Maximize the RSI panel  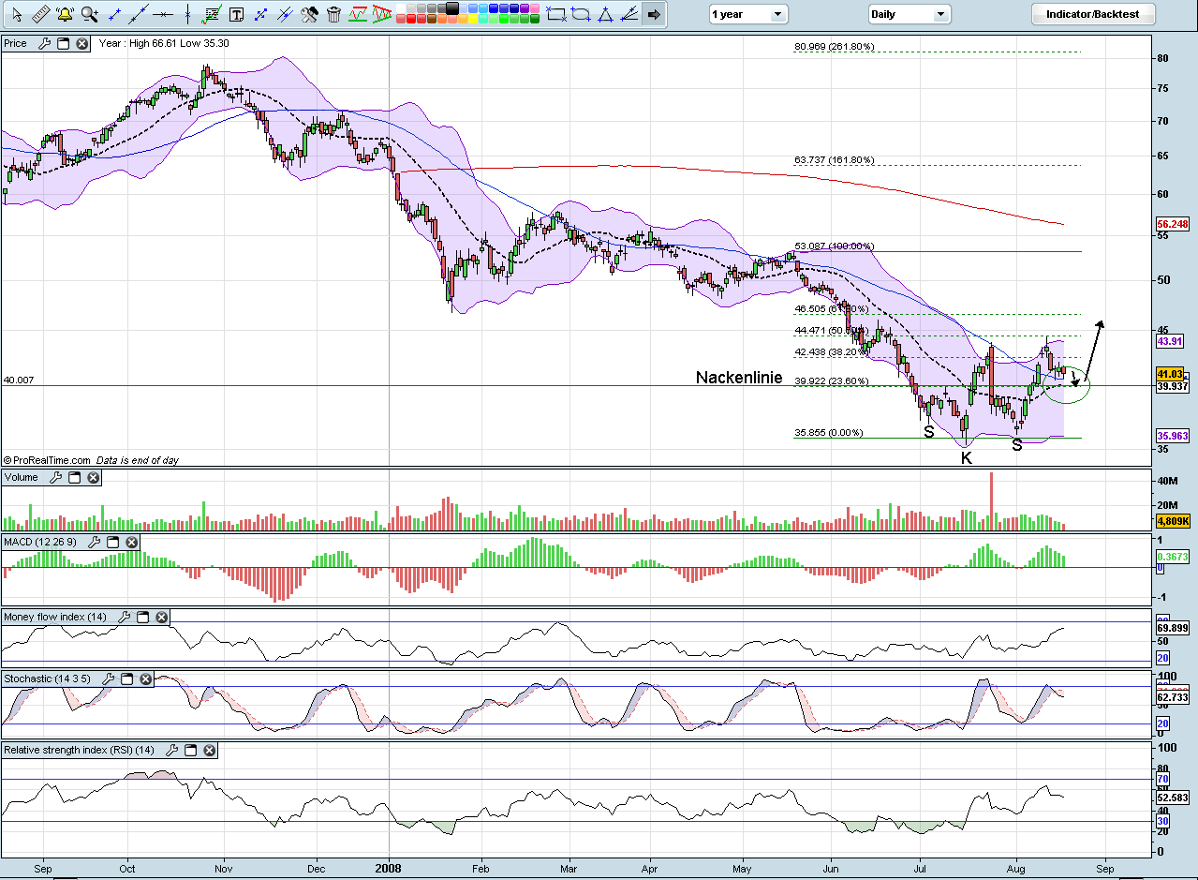coord(190,750)
